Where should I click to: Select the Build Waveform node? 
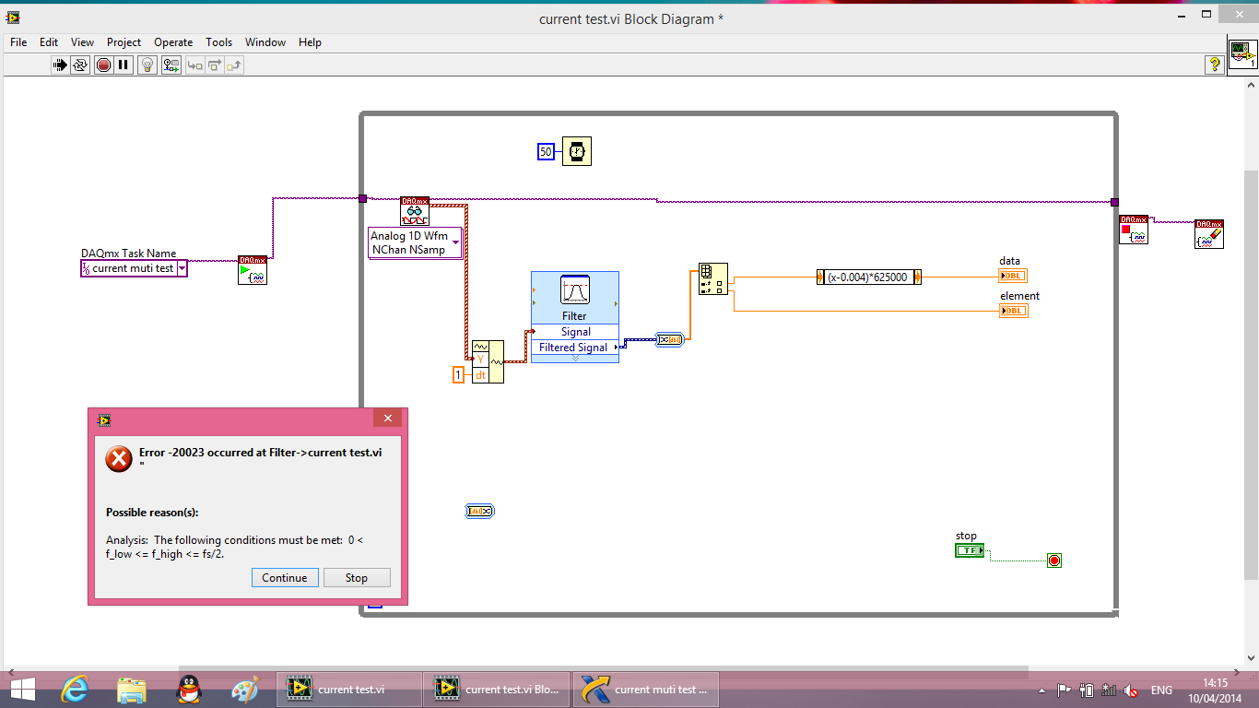coord(488,361)
